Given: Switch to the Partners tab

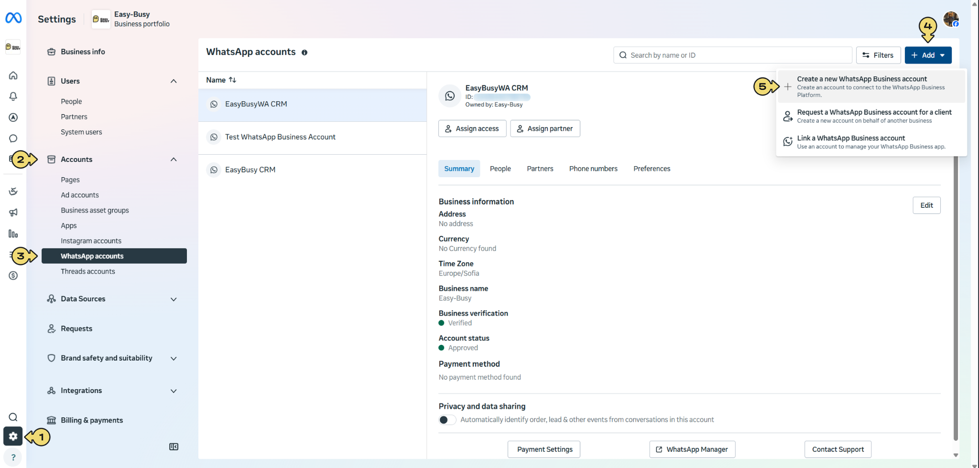Looking at the screenshot, I should tap(540, 169).
